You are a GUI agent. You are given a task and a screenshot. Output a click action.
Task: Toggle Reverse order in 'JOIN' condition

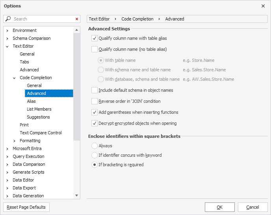95,101
